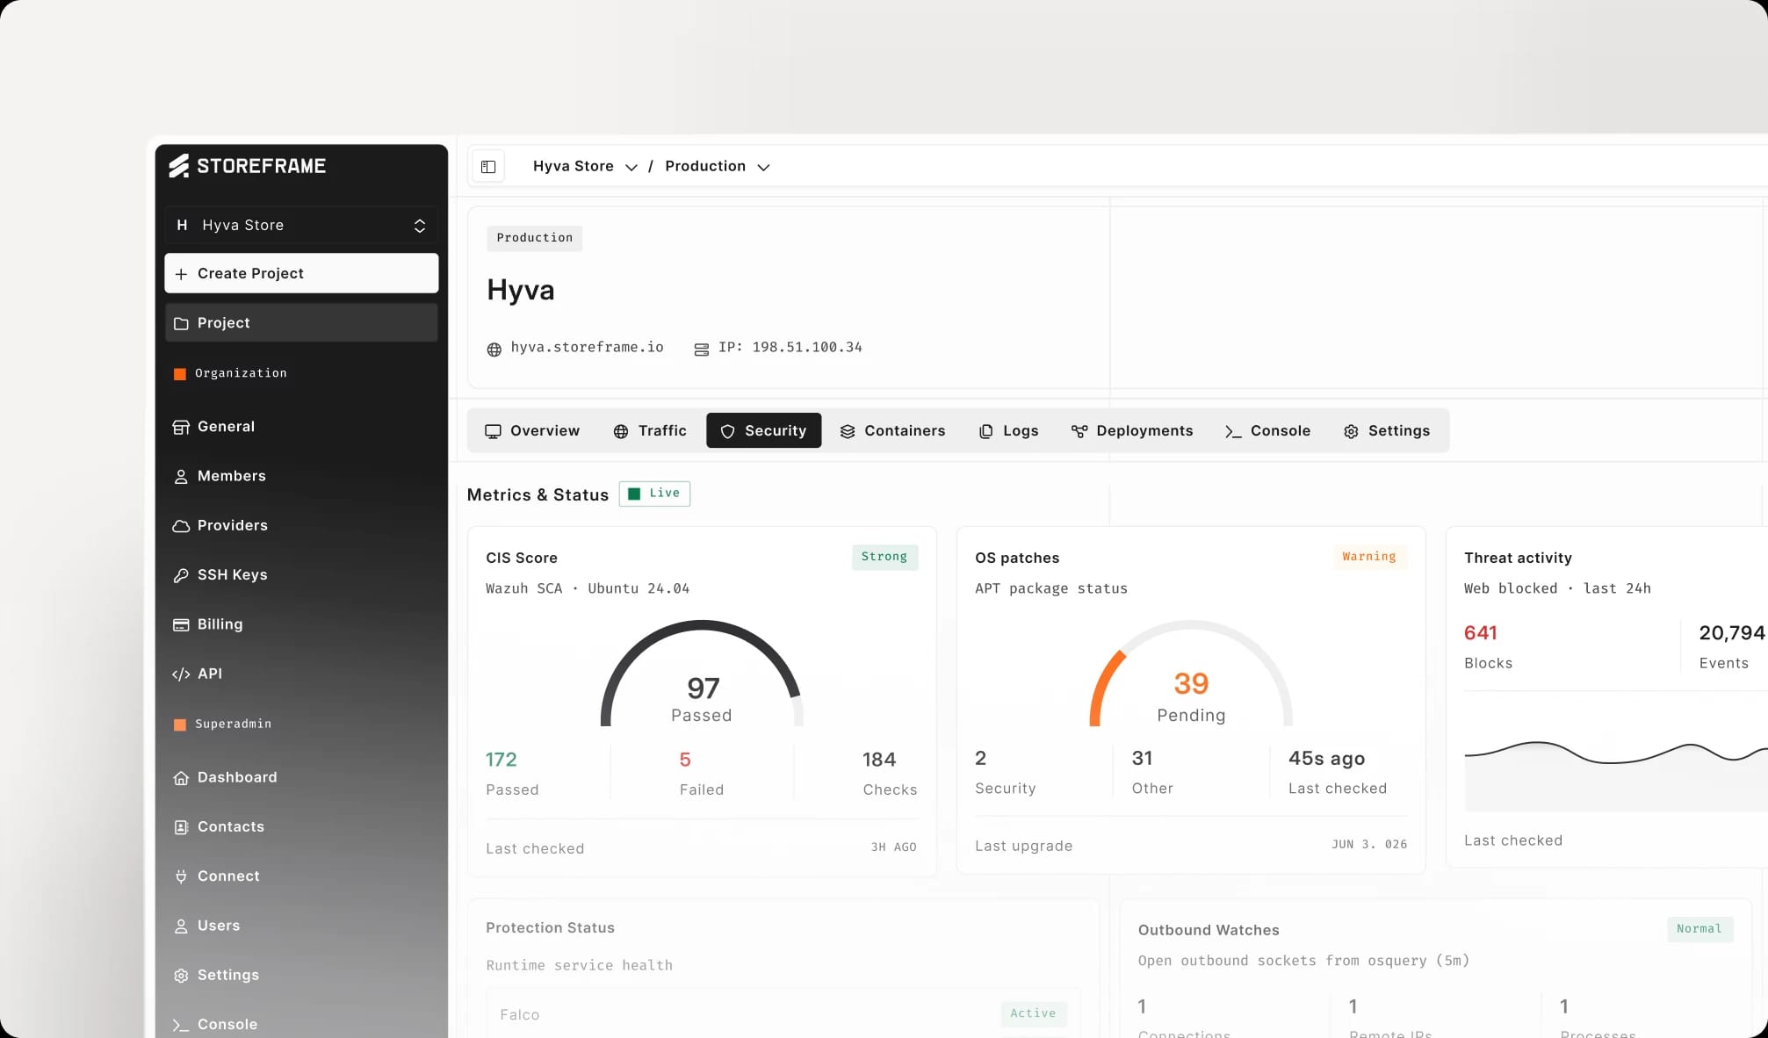Select the Project sidebar item

tap(301, 323)
